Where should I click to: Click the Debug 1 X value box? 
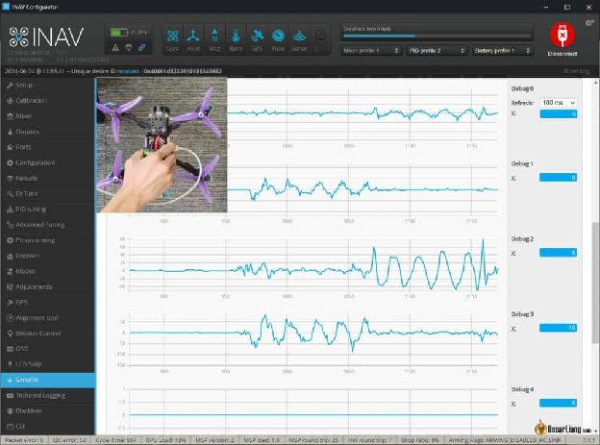[x=559, y=178]
